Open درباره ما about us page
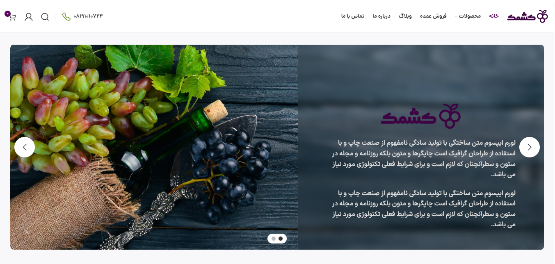 (x=381, y=16)
